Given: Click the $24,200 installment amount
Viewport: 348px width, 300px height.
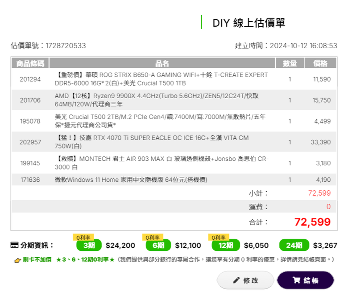Looking at the screenshot, I should pyautogui.click(x=120, y=246).
